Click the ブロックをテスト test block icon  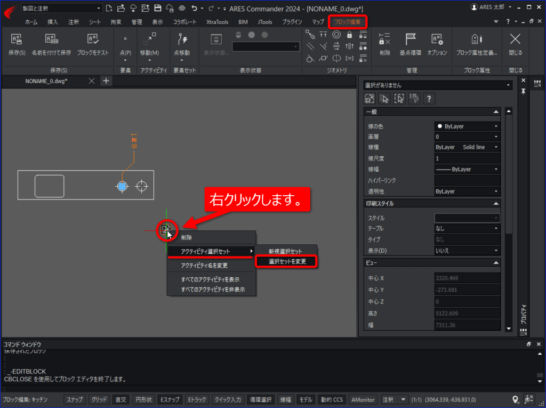[93, 39]
